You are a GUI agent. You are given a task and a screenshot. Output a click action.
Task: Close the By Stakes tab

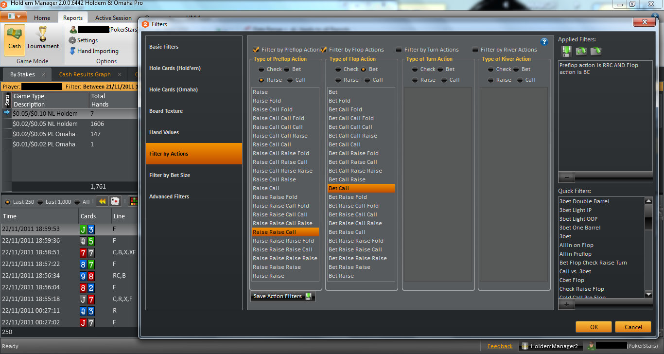[43, 74]
